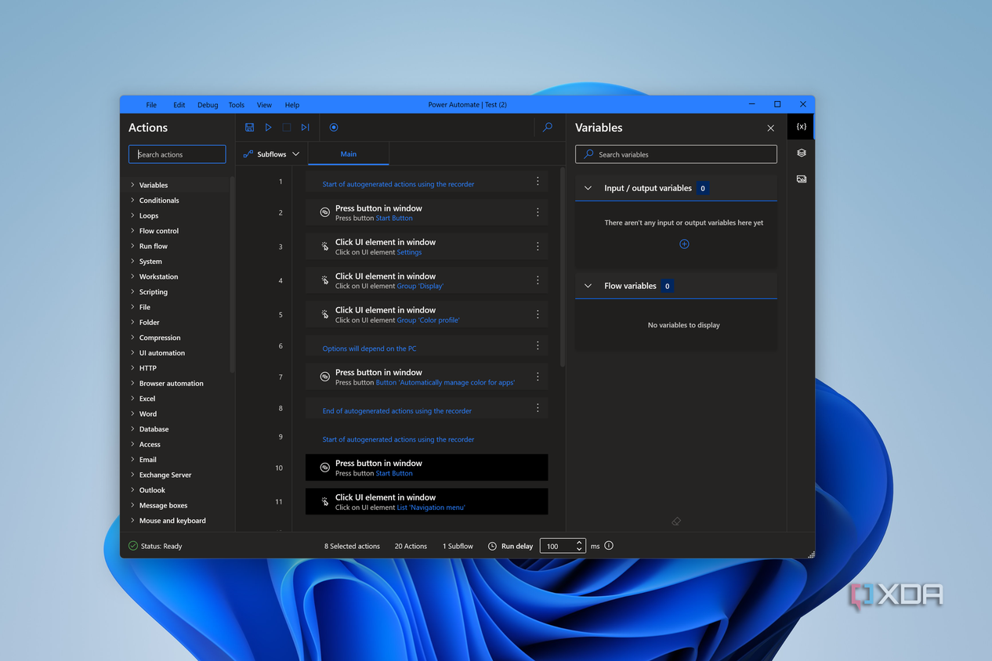Expand the Variables actions group
The height and width of the screenshot is (661, 992).
click(132, 185)
